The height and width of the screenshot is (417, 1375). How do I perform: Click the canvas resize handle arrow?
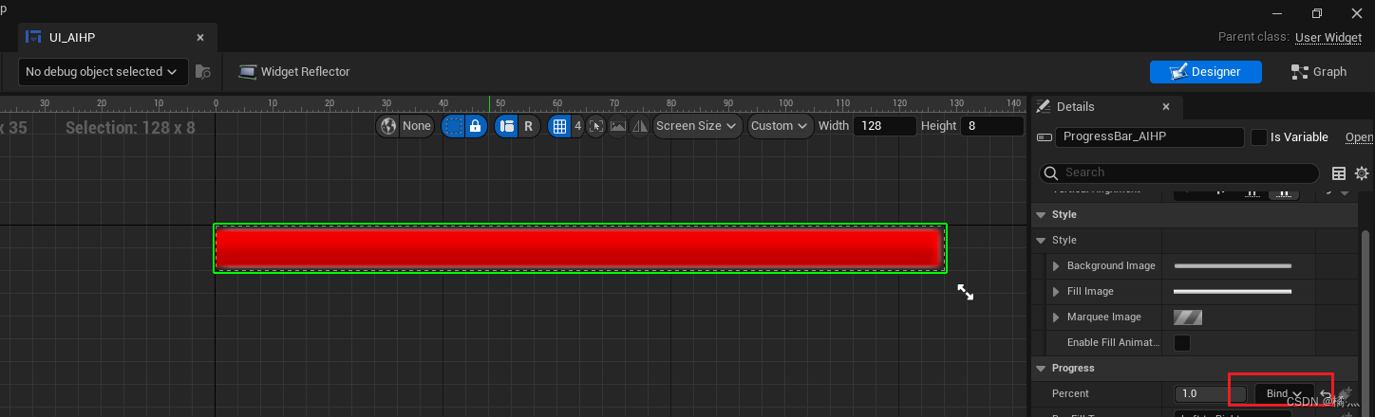click(x=965, y=292)
